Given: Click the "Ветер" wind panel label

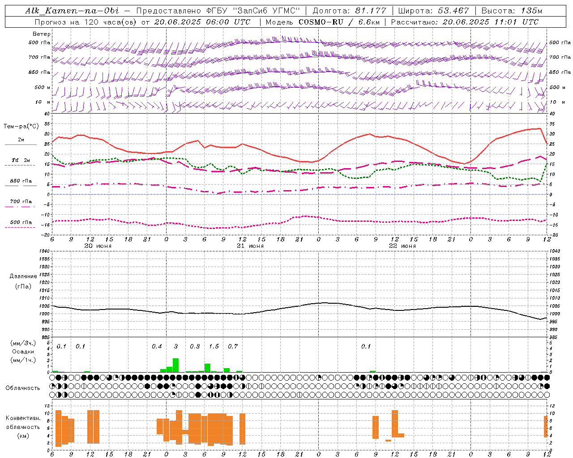Looking at the screenshot, I should point(42,34).
